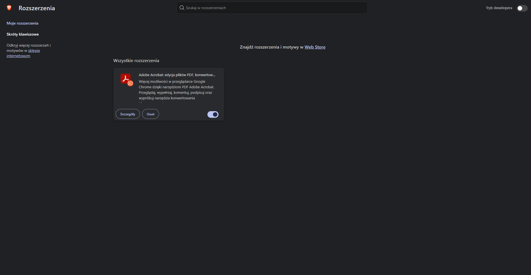
Task: Open Moje rozszerzenia in sidebar
Action: 22,23
